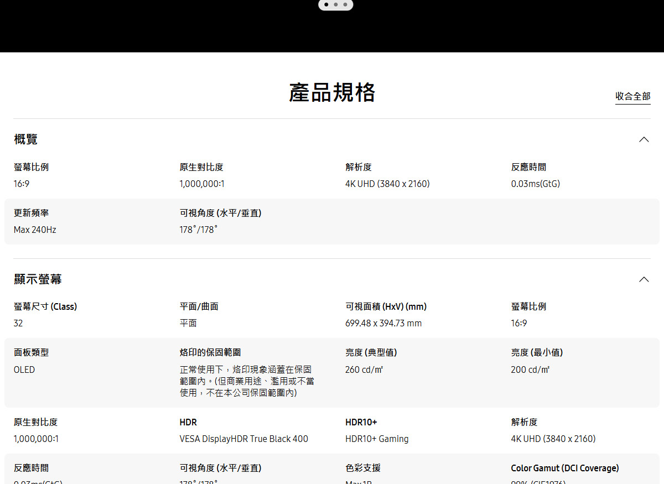This screenshot has height=484, width=664.
Task: Click the 收合全部 link
Action: (632, 96)
